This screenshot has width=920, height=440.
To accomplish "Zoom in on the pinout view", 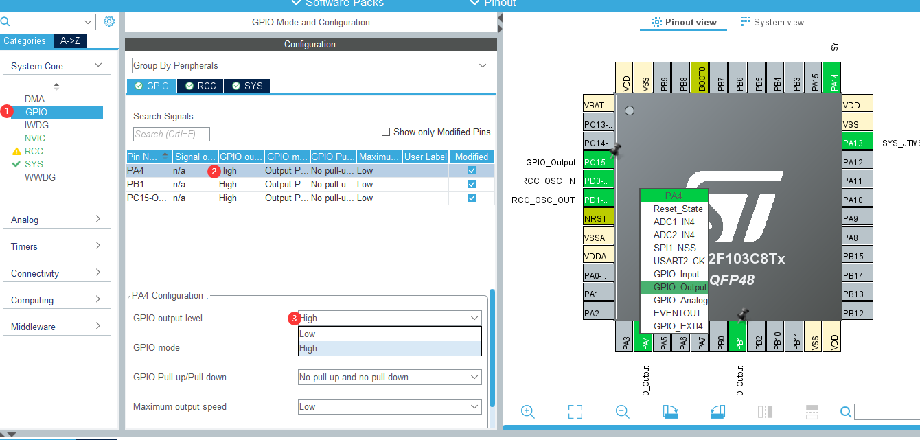I will point(527,411).
